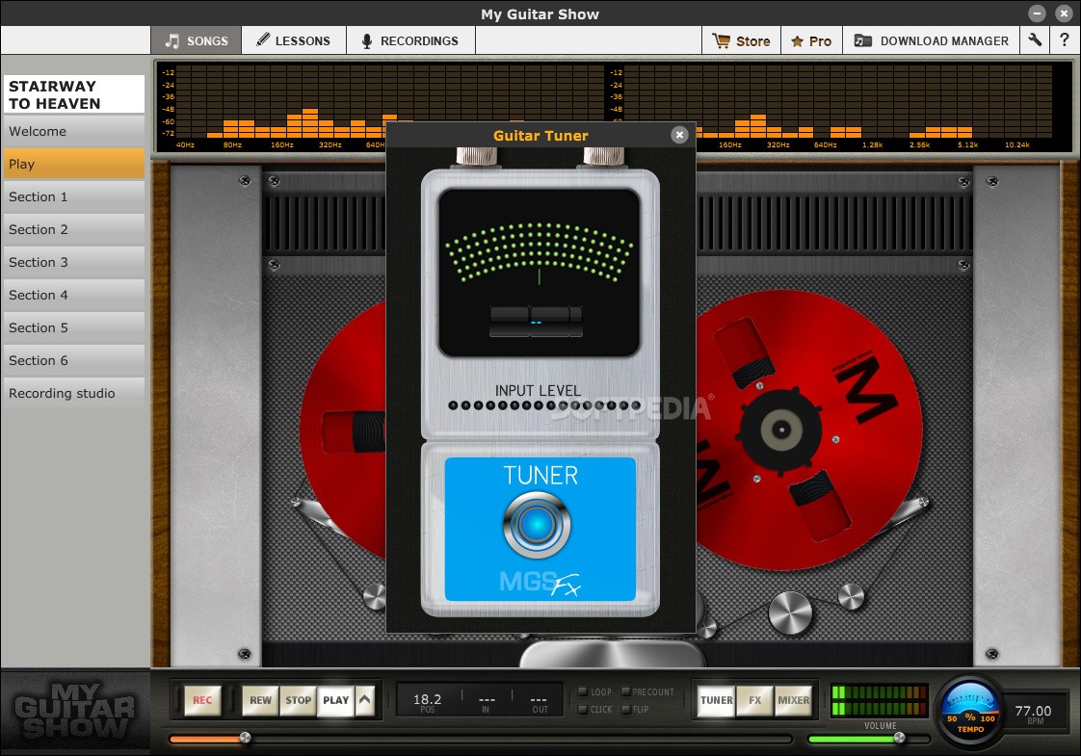Enable the PRECOUNT checkbox

click(626, 691)
